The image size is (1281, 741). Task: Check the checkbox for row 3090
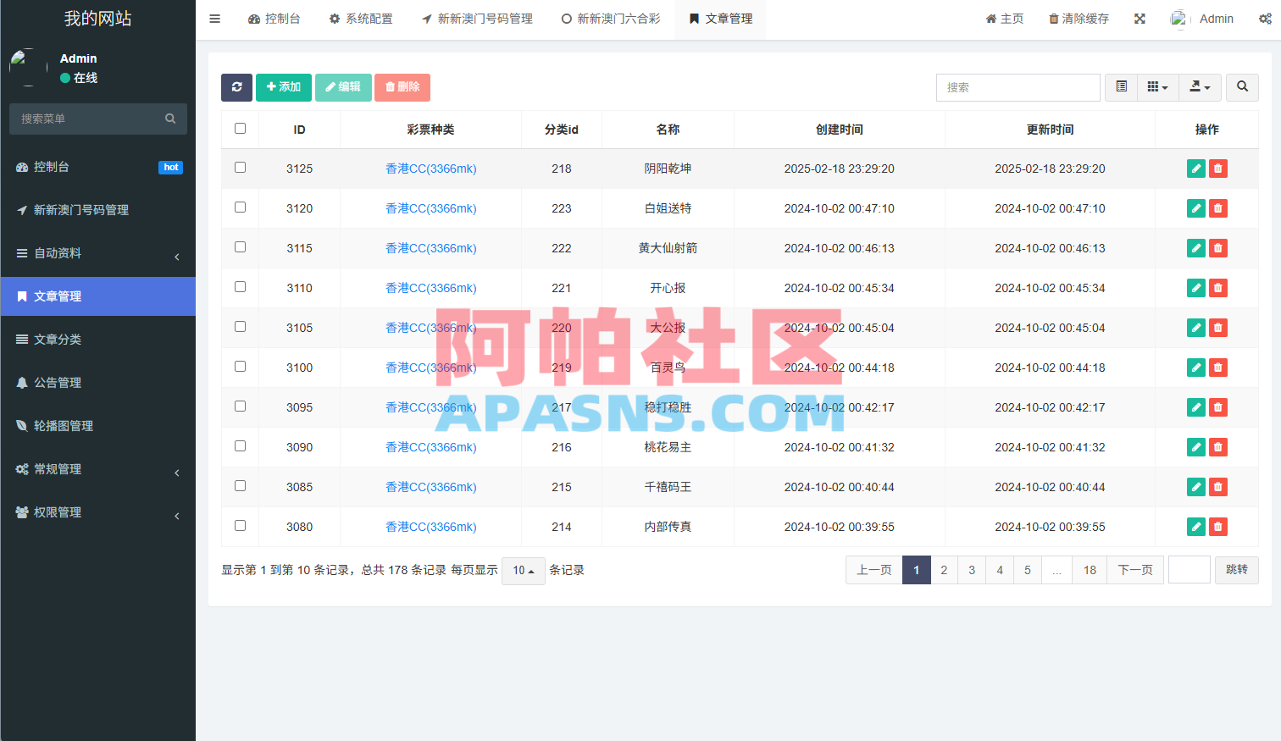click(241, 446)
